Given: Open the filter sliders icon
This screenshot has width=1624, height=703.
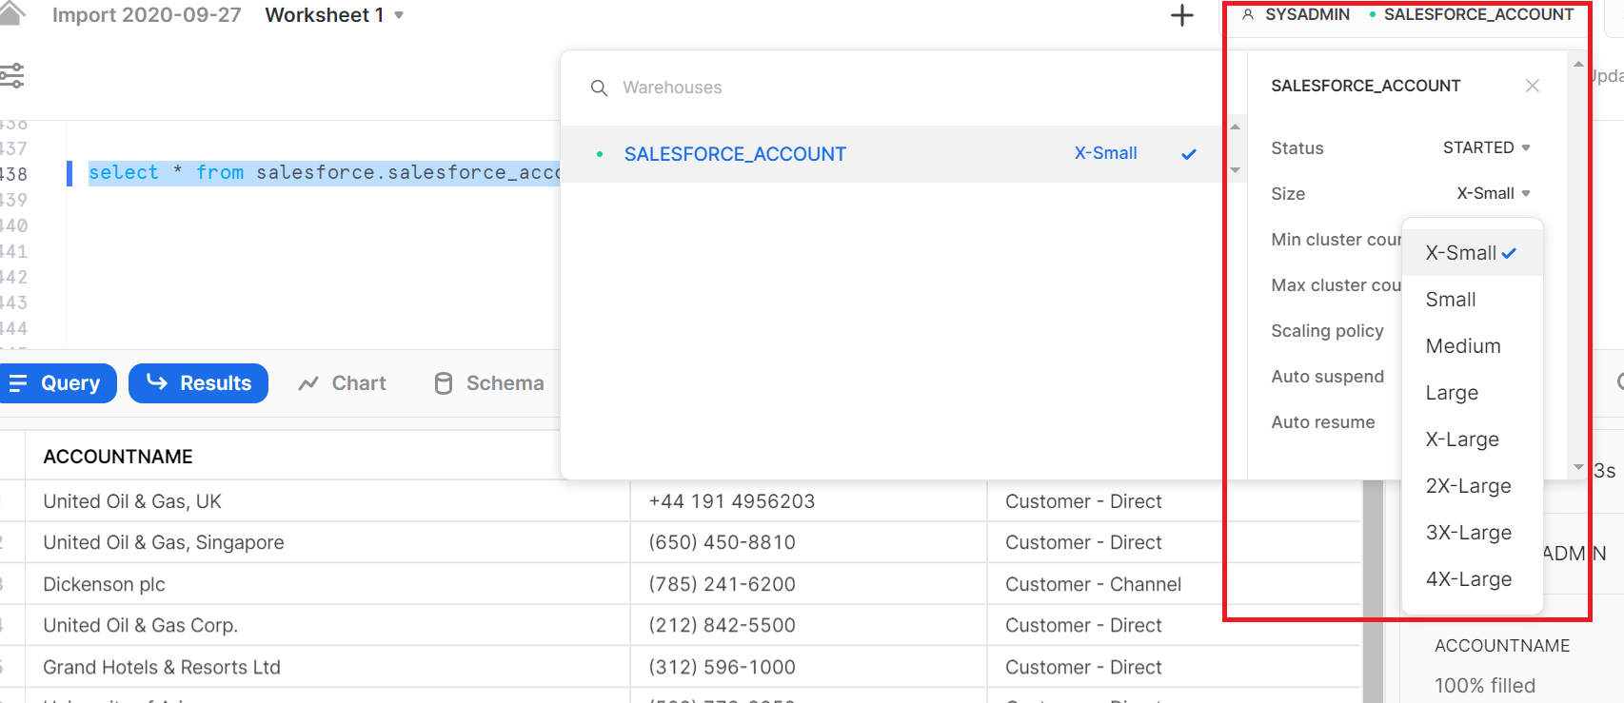Looking at the screenshot, I should (12, 75).
